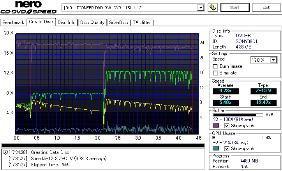This screenshot has height=171, width=282.
Task: Disable the CPU Usage Show graph
Action: tap(227, 149)
